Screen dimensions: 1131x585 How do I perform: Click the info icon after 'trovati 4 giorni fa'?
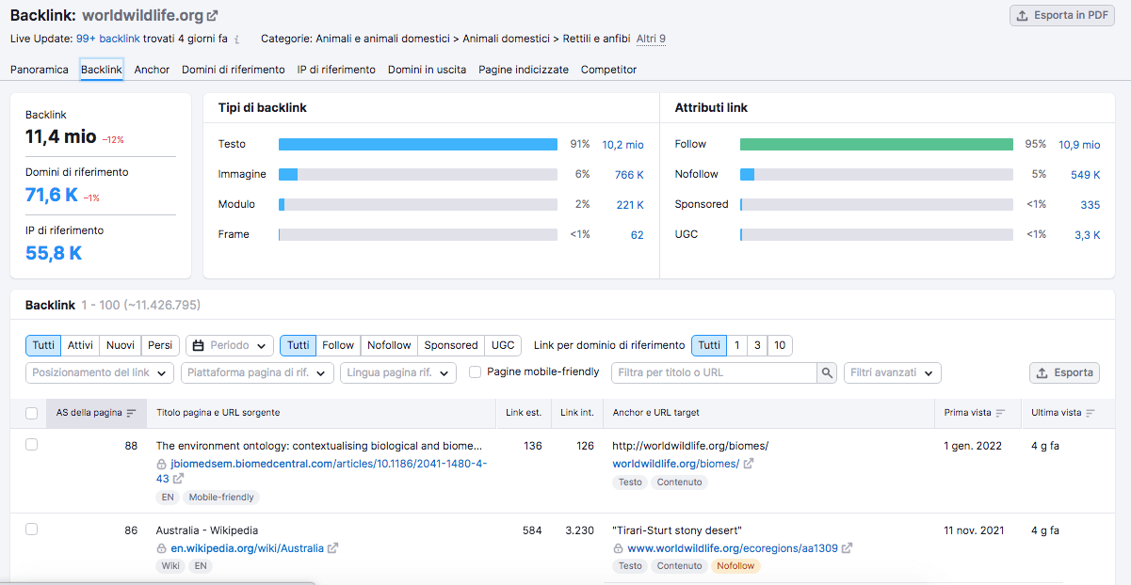click(x=236, y=40)
